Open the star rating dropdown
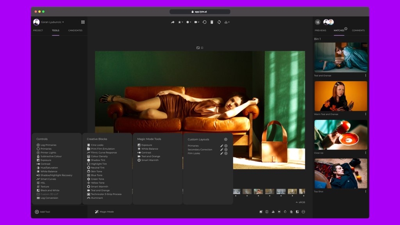 point(180,22)
